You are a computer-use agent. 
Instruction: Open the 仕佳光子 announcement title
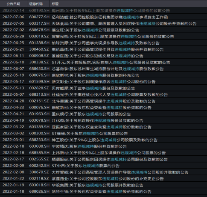coord(110,95)
